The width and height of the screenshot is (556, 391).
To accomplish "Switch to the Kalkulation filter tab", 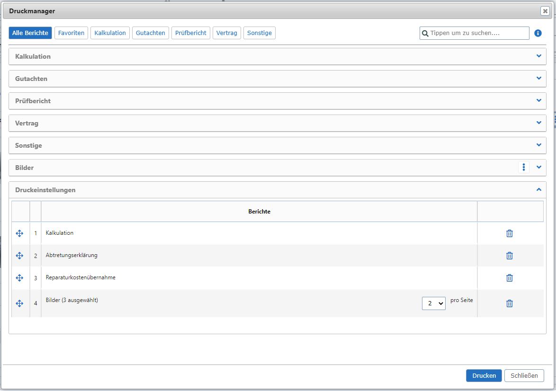I will [110, 33].
